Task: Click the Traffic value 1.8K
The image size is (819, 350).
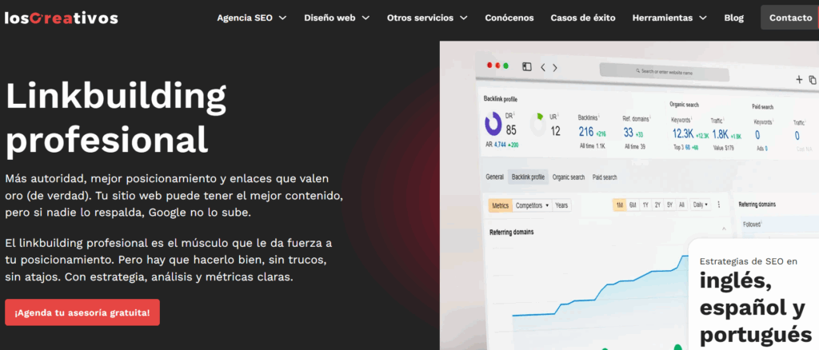Action: coord(721,134)
